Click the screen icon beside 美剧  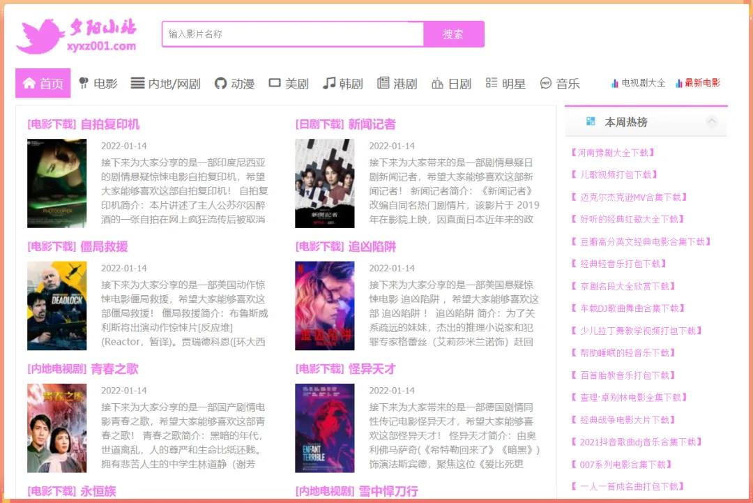coord(274,83)
